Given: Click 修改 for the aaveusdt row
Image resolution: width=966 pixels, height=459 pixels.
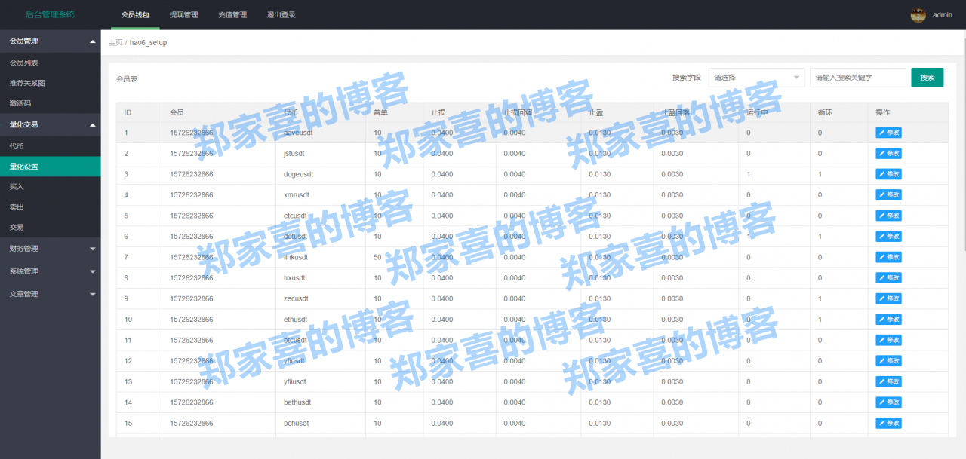Looking at the screenshot, I should click(x=888, y=133).
